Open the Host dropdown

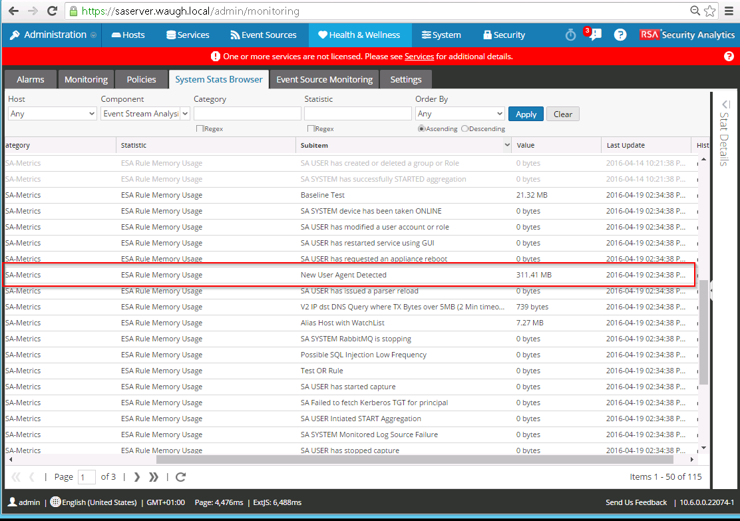pyautogui.click(x=52, y=114)
